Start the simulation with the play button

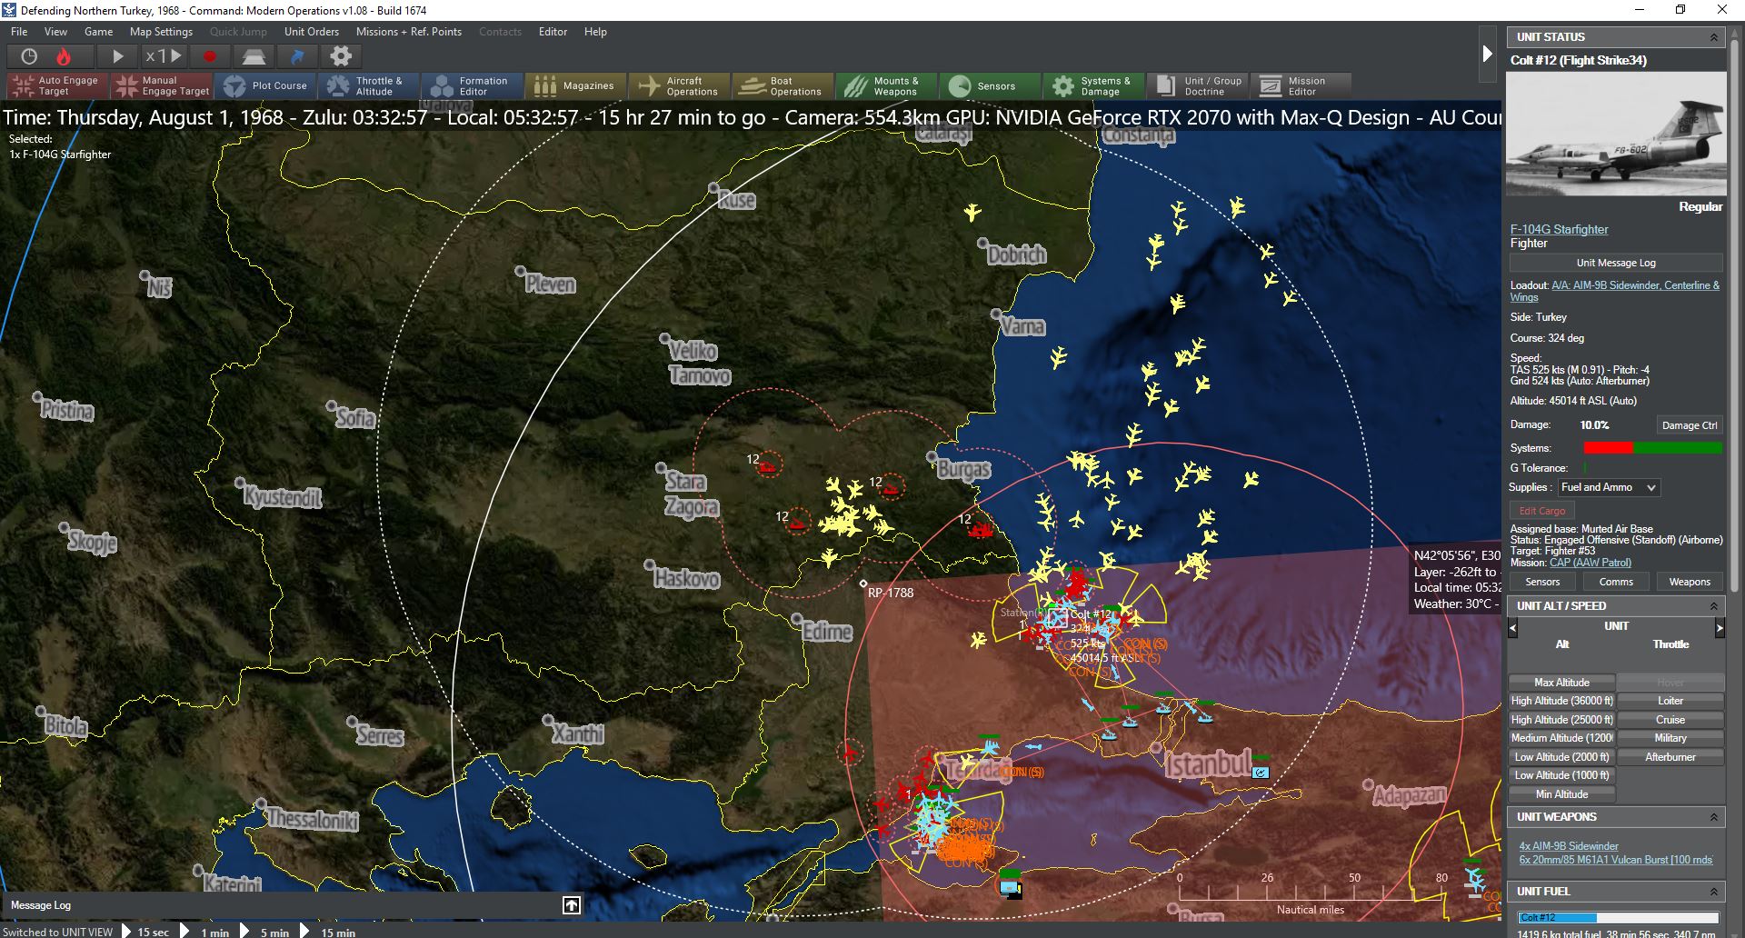click(117, 56)
